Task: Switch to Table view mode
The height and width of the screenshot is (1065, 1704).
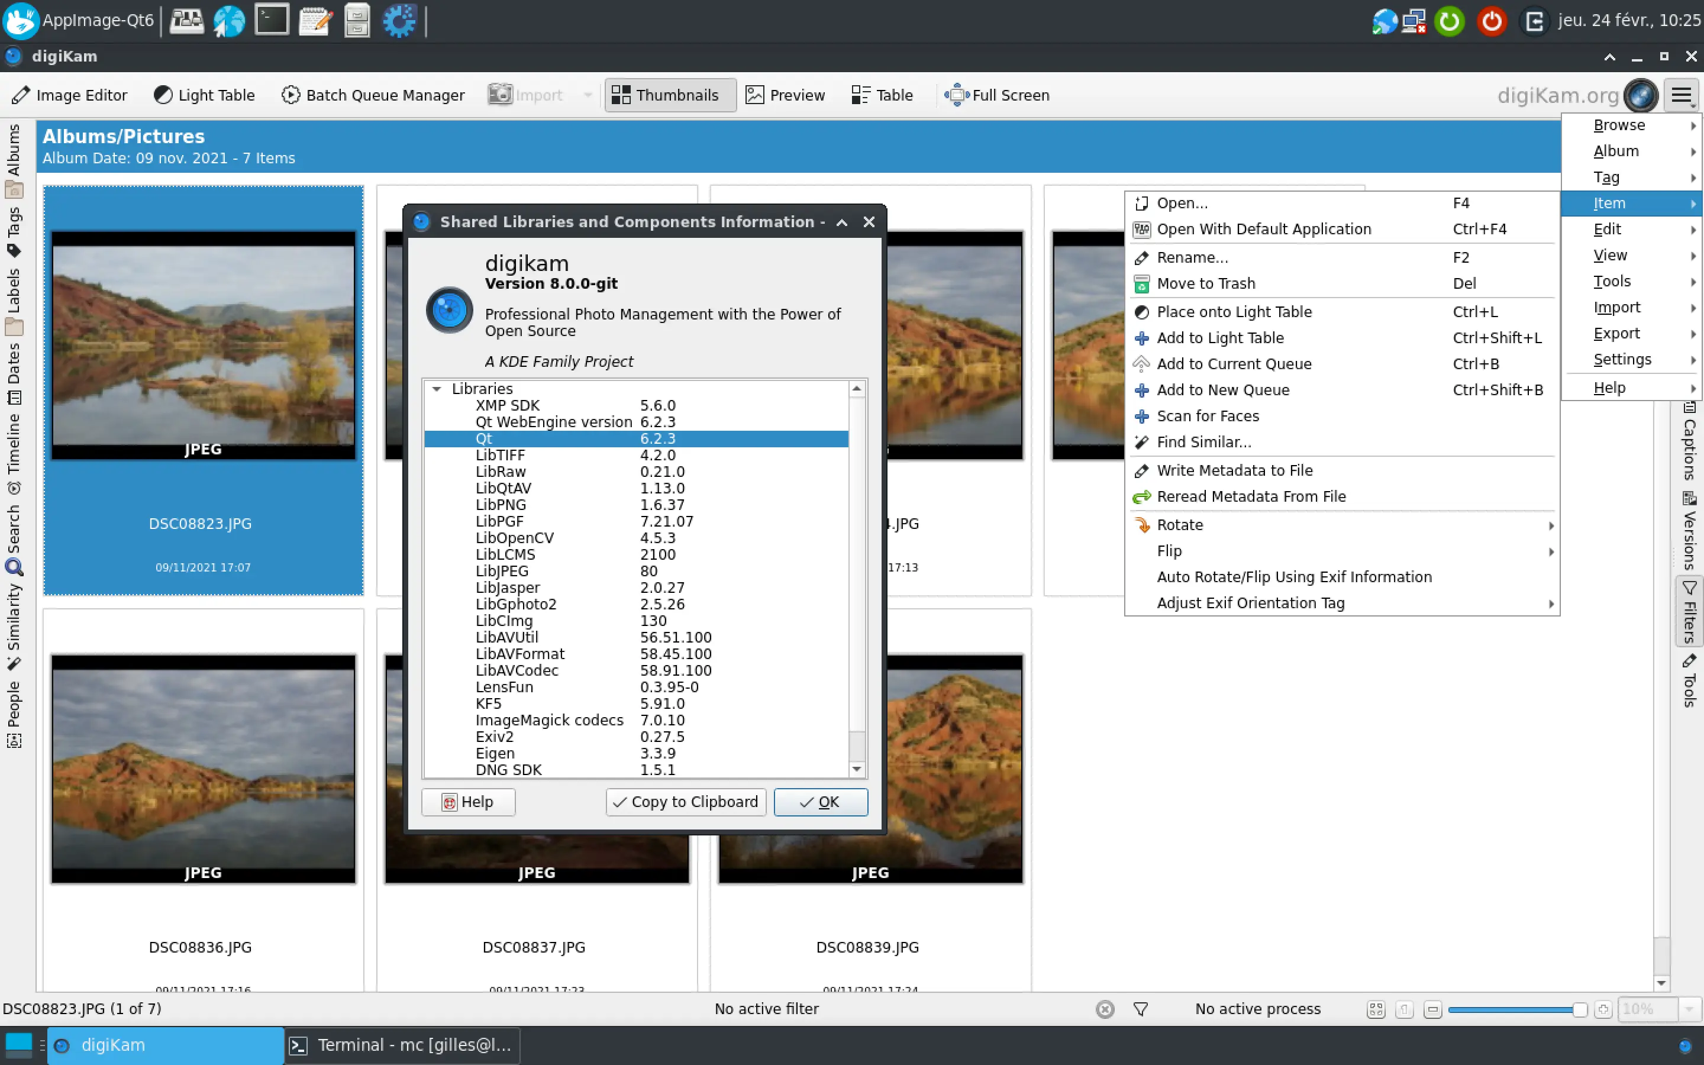Action: coord(882,95)
